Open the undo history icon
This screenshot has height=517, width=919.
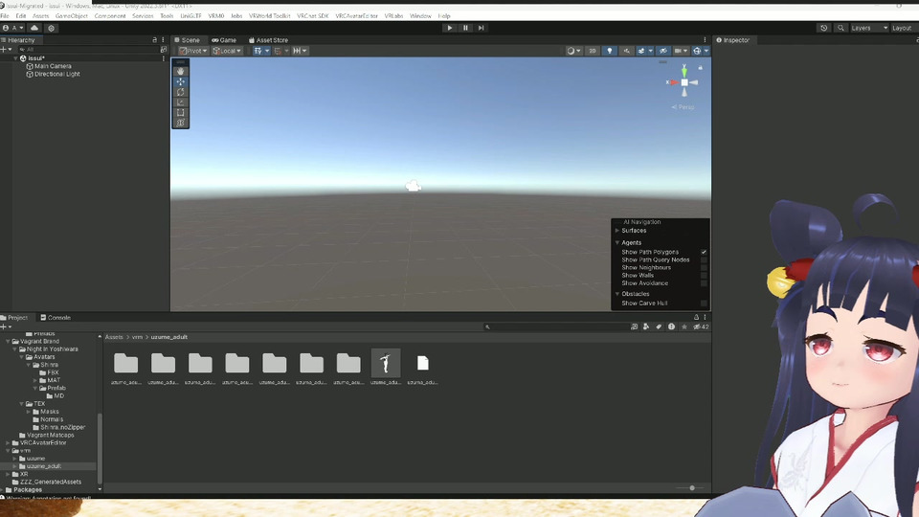tap(823, 28)
